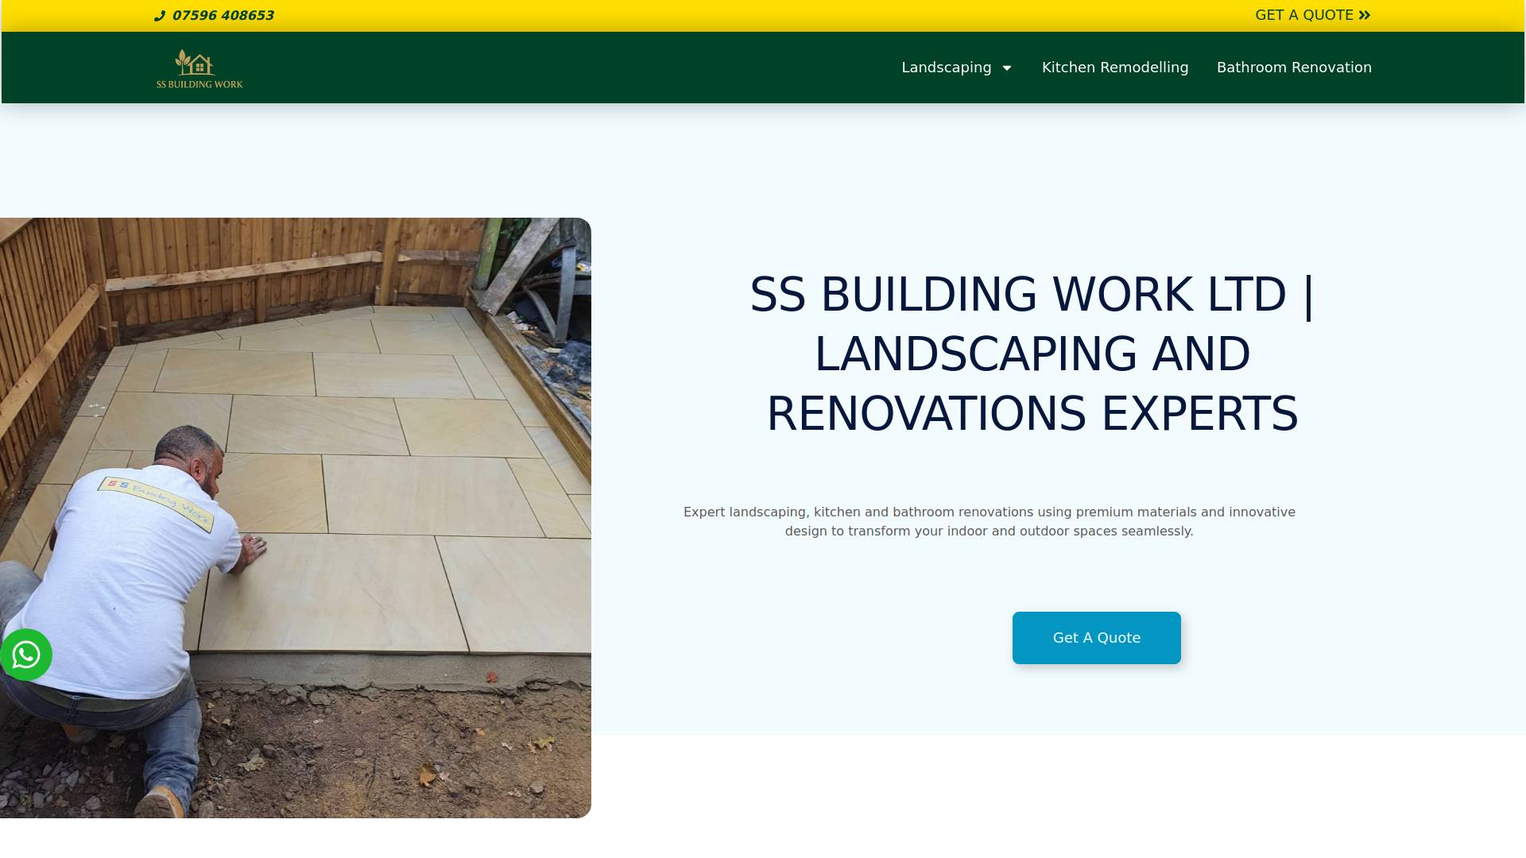
Task: Click the house-and-leaf logo icon
Action: click(196, 62)
